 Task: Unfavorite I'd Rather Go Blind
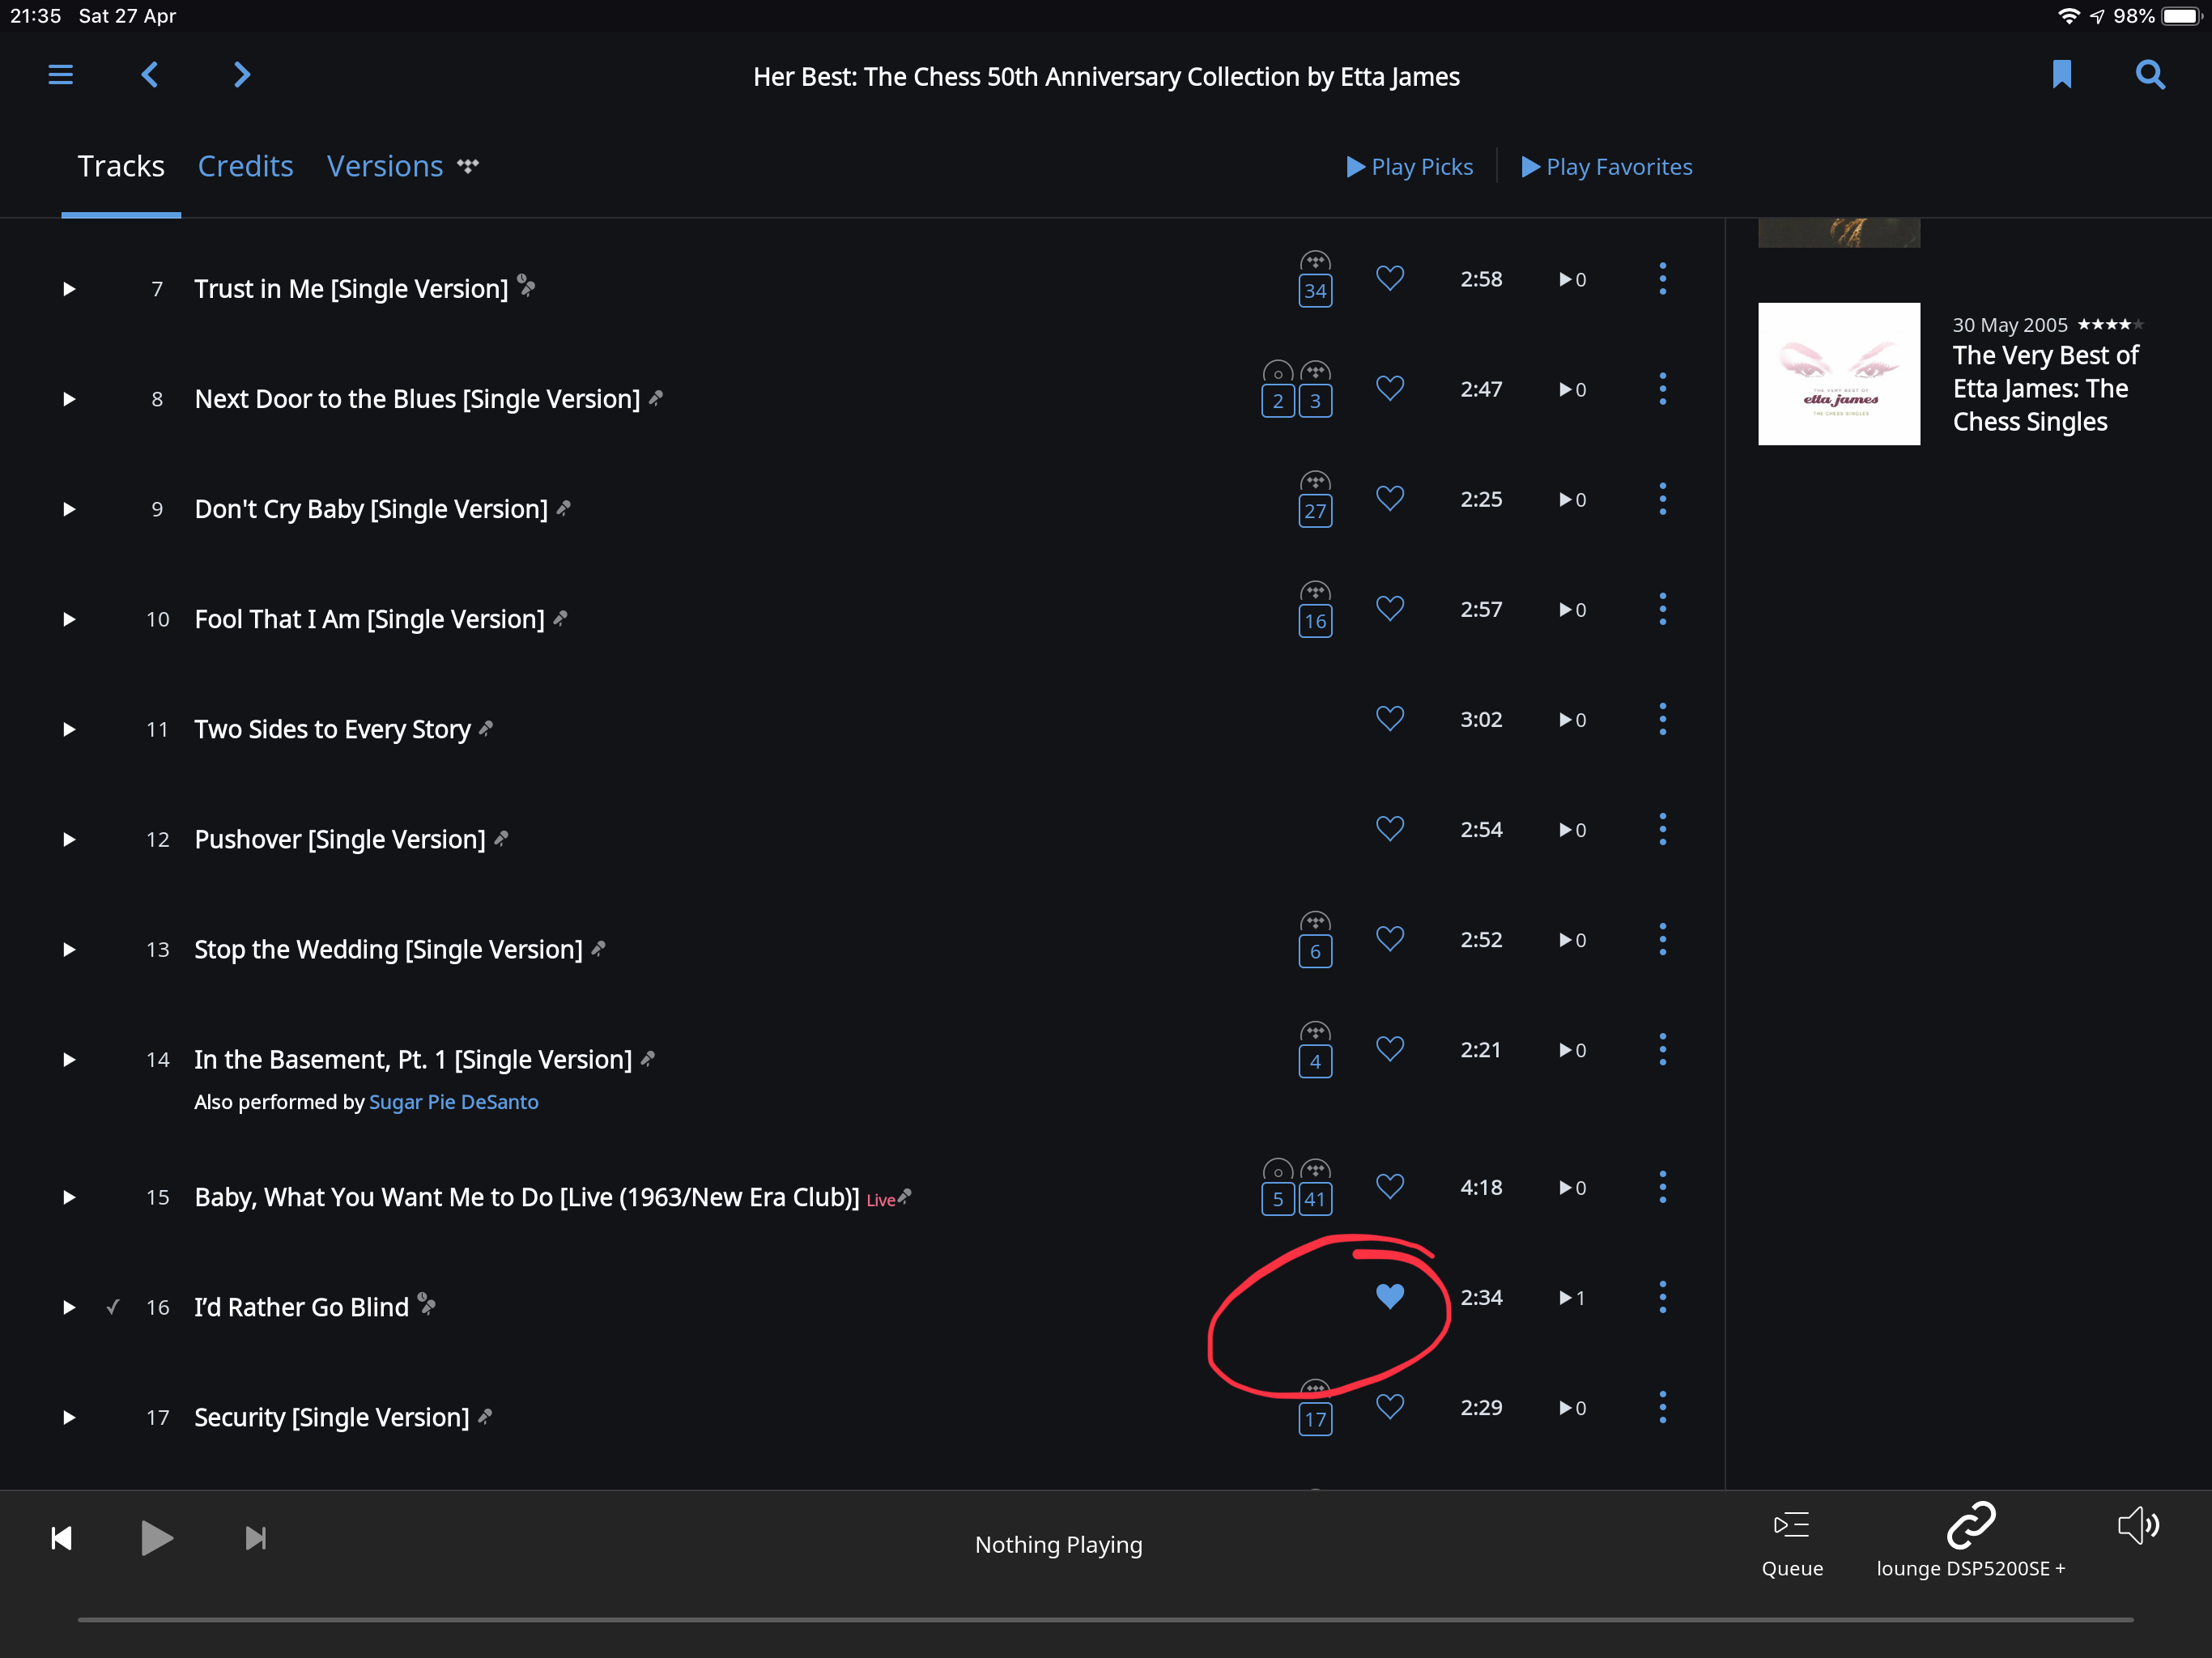1390,1296
